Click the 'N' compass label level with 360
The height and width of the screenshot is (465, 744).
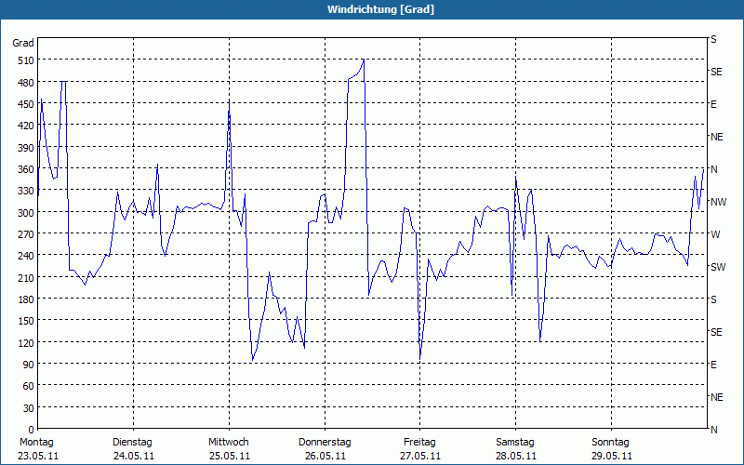coord(714,169)
